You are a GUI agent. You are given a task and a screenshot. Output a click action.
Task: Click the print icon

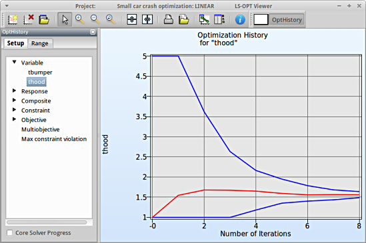pyautogui.click(x=168, y=19)
